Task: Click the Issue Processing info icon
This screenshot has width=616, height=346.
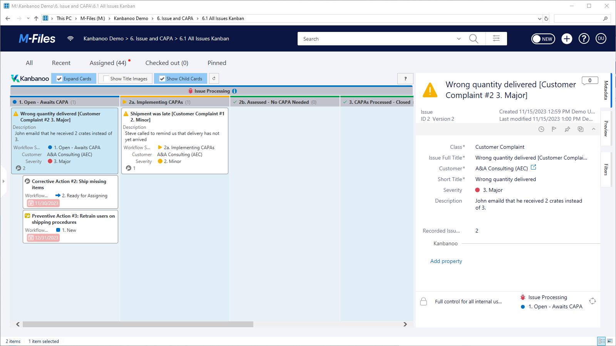Action: tap(234, 91)
